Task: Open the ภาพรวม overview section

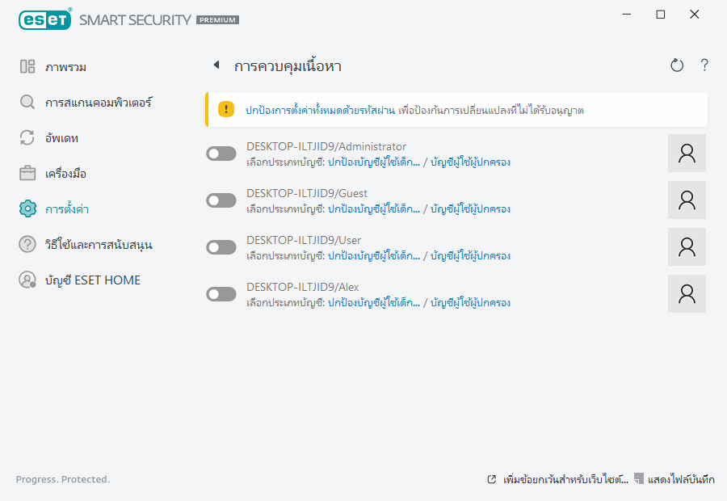Action: point(65,67)
